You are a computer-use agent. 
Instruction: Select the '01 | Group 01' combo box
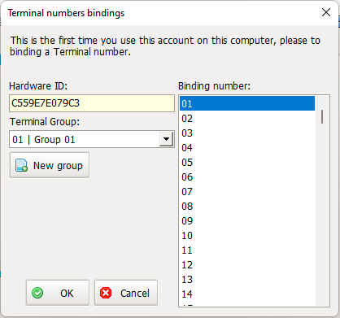92,139
